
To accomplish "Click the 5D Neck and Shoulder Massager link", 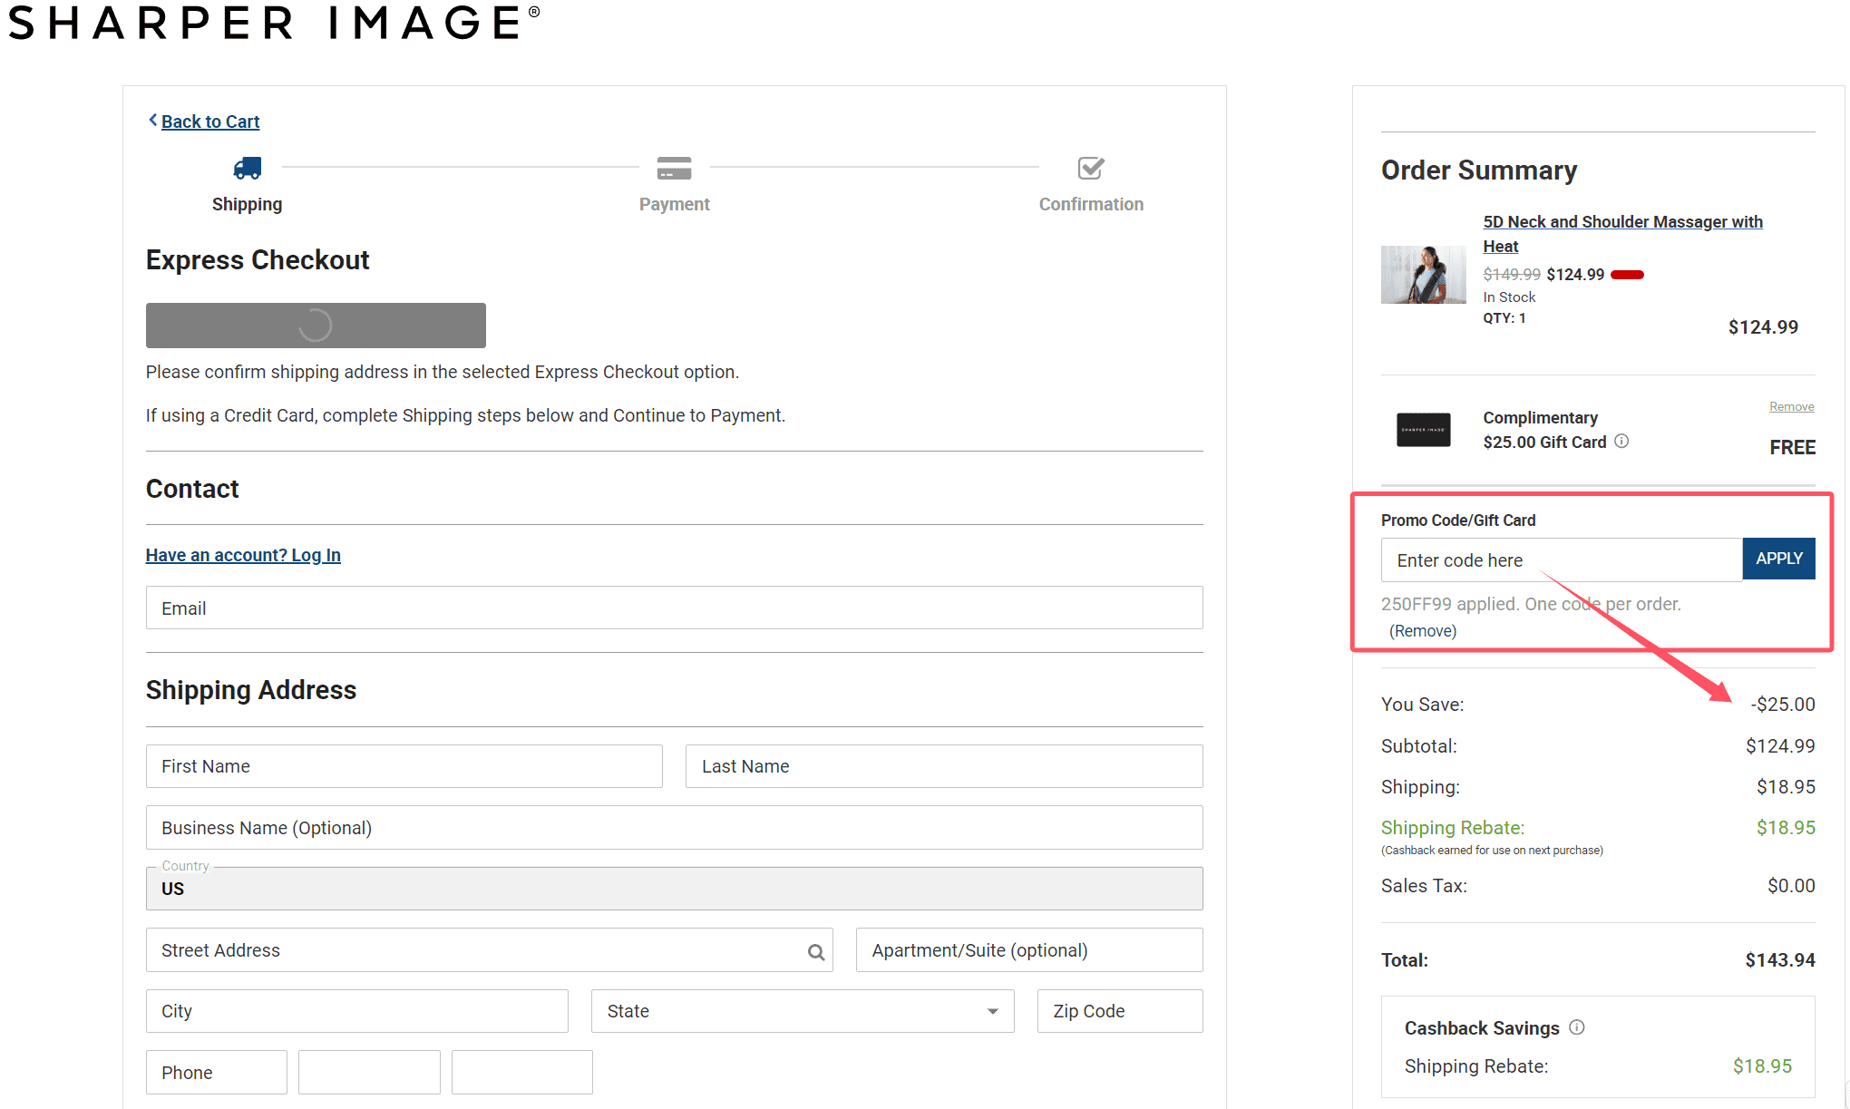I will pos(1622,234).
